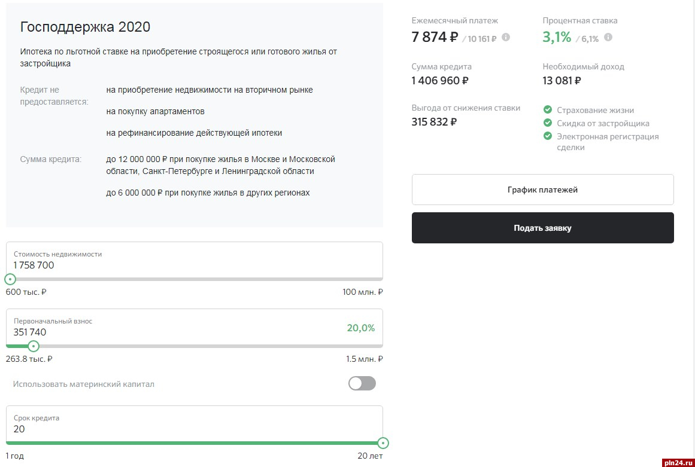Click green checkmark for Страхование жизни

pyautogui.click(x=547, y=110)
